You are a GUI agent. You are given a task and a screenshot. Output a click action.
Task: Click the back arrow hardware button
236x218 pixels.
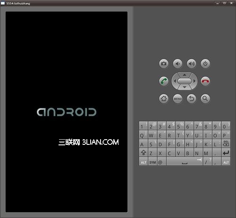pos(191,99)
